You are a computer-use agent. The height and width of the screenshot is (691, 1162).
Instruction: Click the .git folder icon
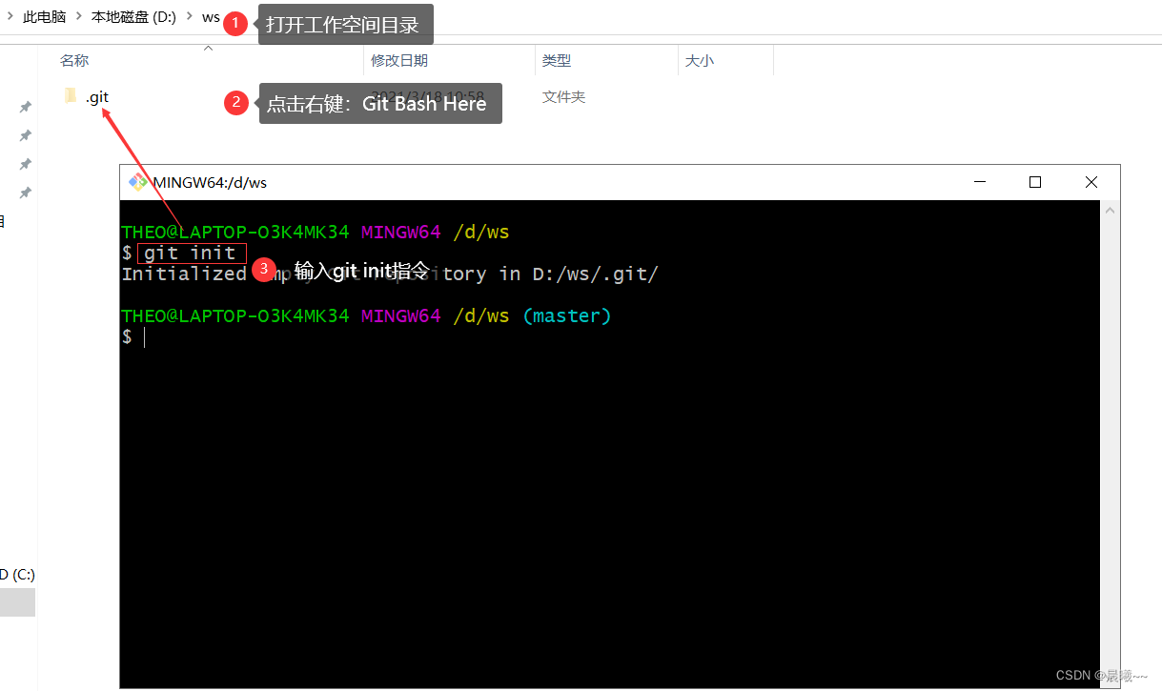pyautogui.click(x=70, y=96)
